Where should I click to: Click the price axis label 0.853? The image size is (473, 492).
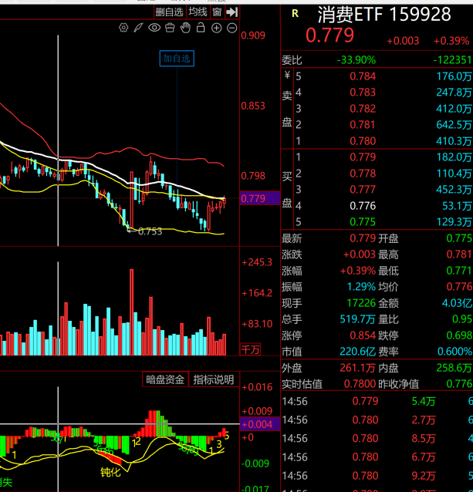[x=253, y=106]
